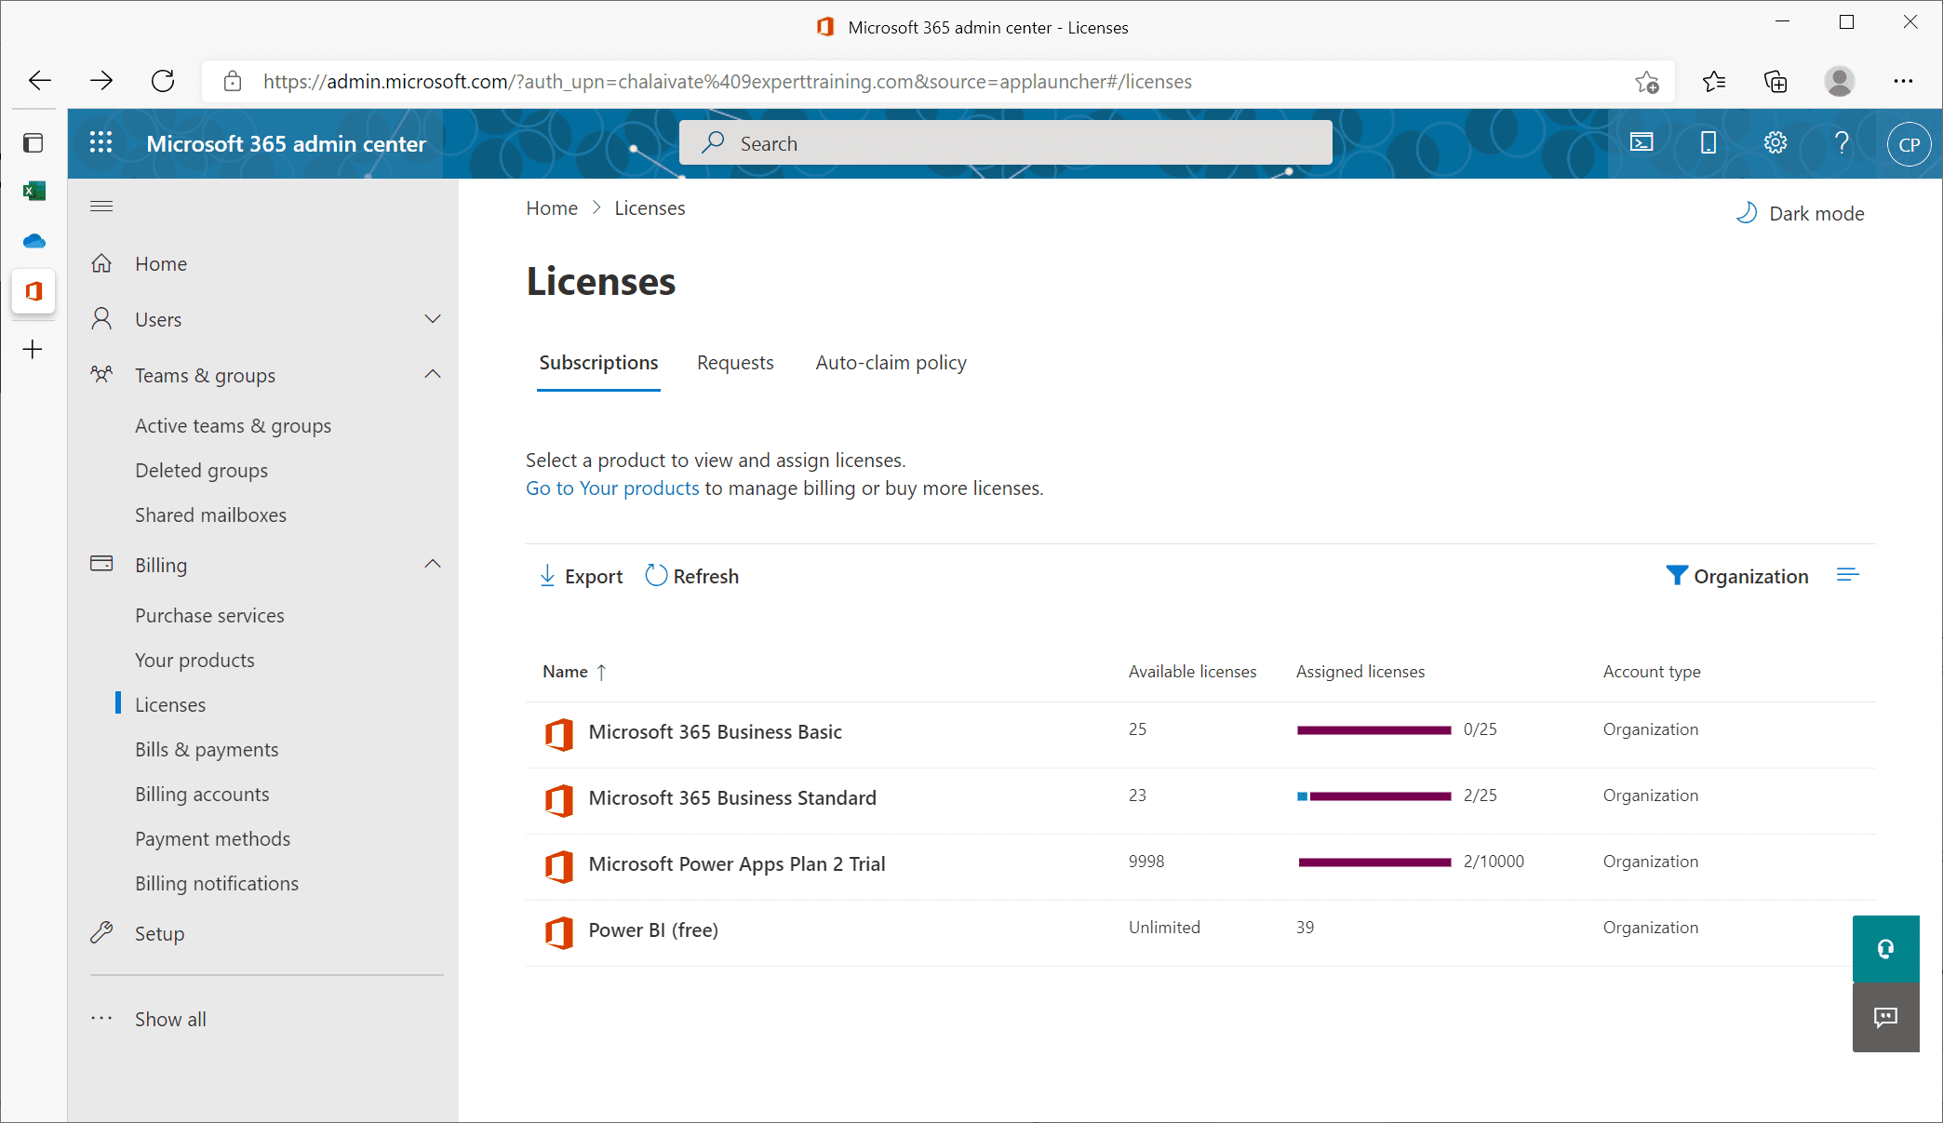The image size is (1943, 1123).
Task: Click the Microsoft 365 admin center title
Action: tap(286, 144)
